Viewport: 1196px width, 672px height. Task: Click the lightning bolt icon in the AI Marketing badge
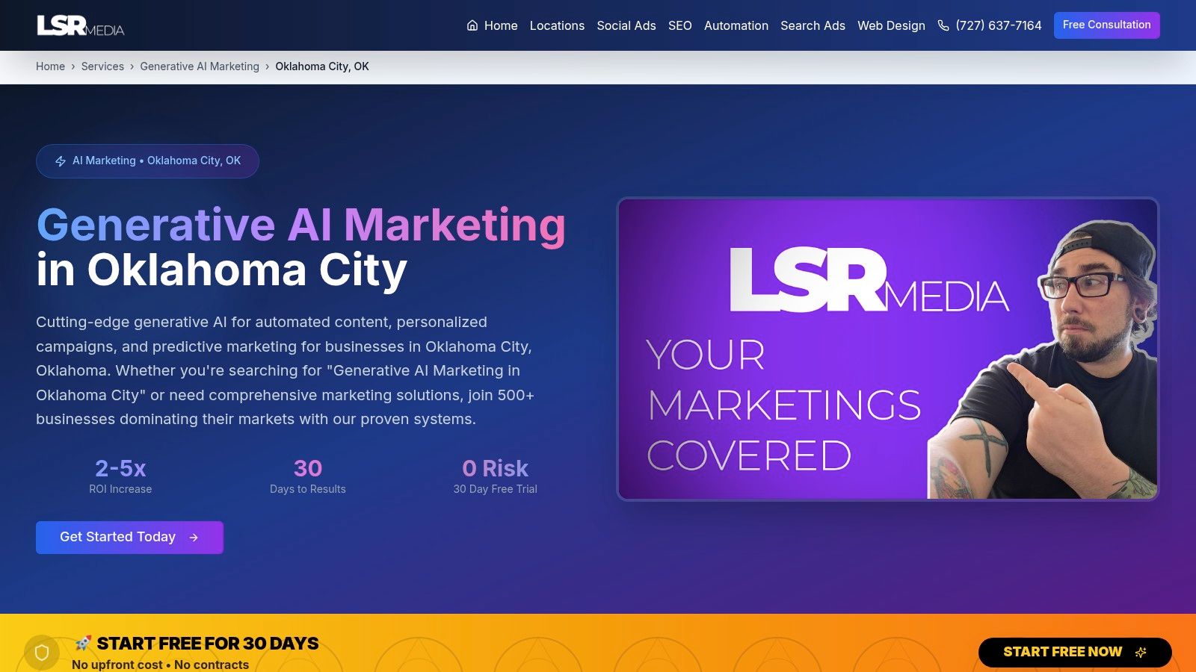click(x=61, y=161)
